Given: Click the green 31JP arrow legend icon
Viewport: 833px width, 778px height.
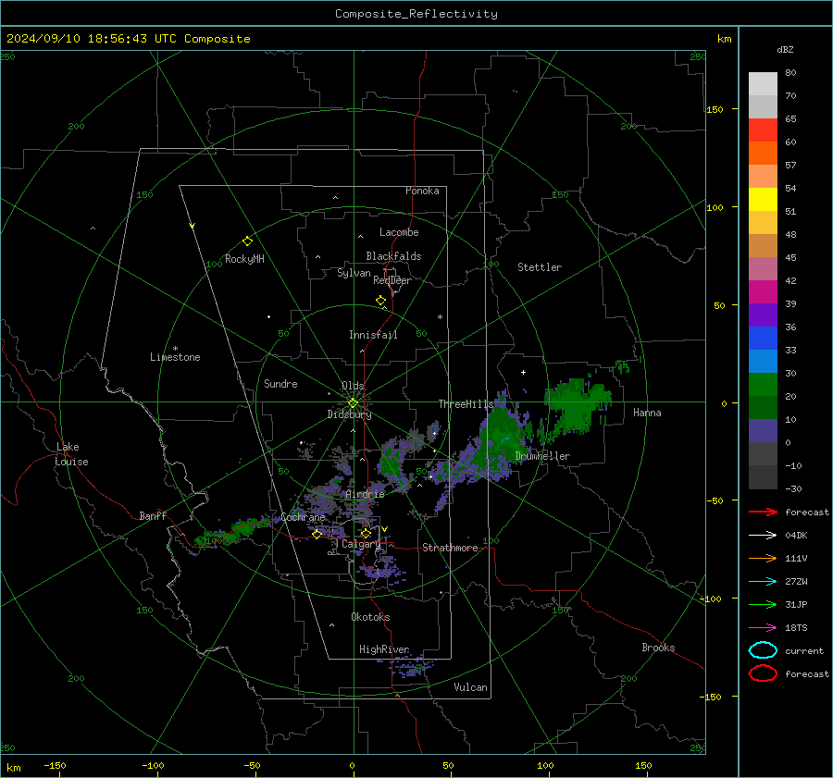Looking at the screenshot, I should [763, 604].
